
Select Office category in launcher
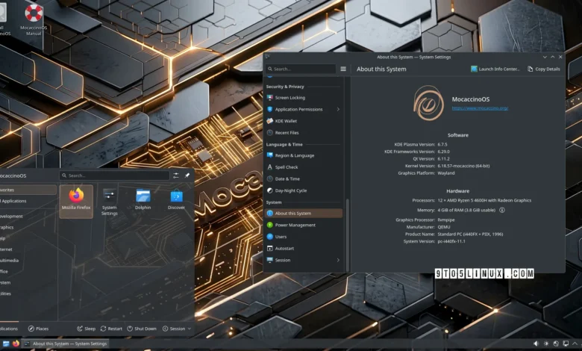(28, 272)
